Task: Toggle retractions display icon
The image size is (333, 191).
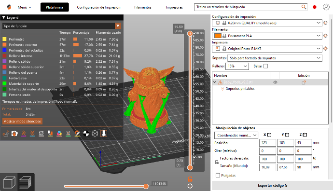Action: click(24, 134)
